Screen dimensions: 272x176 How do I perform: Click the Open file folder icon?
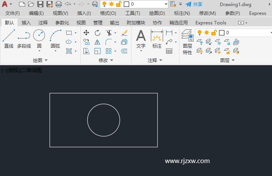coord(31,4)
